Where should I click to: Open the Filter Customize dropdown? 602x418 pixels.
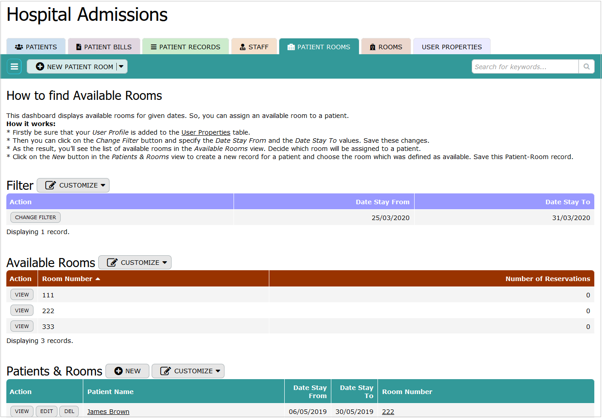(x=73, y=185)
